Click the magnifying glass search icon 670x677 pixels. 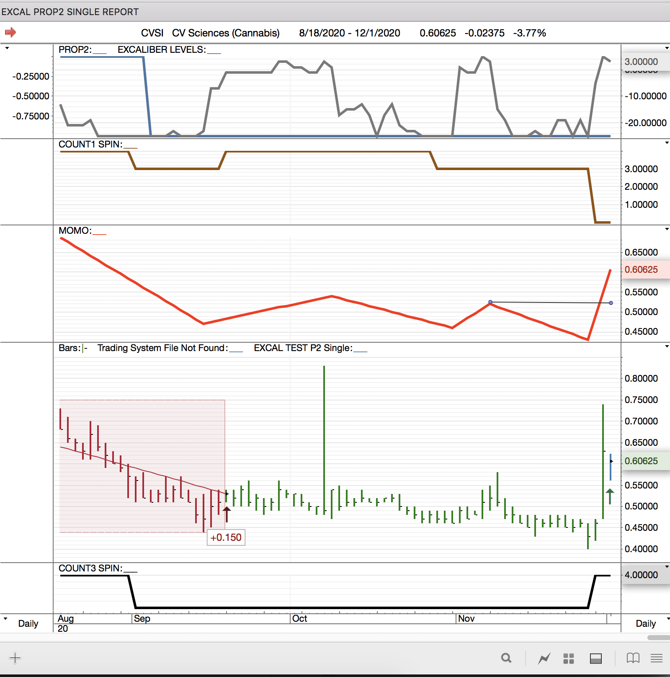point(506,658)
